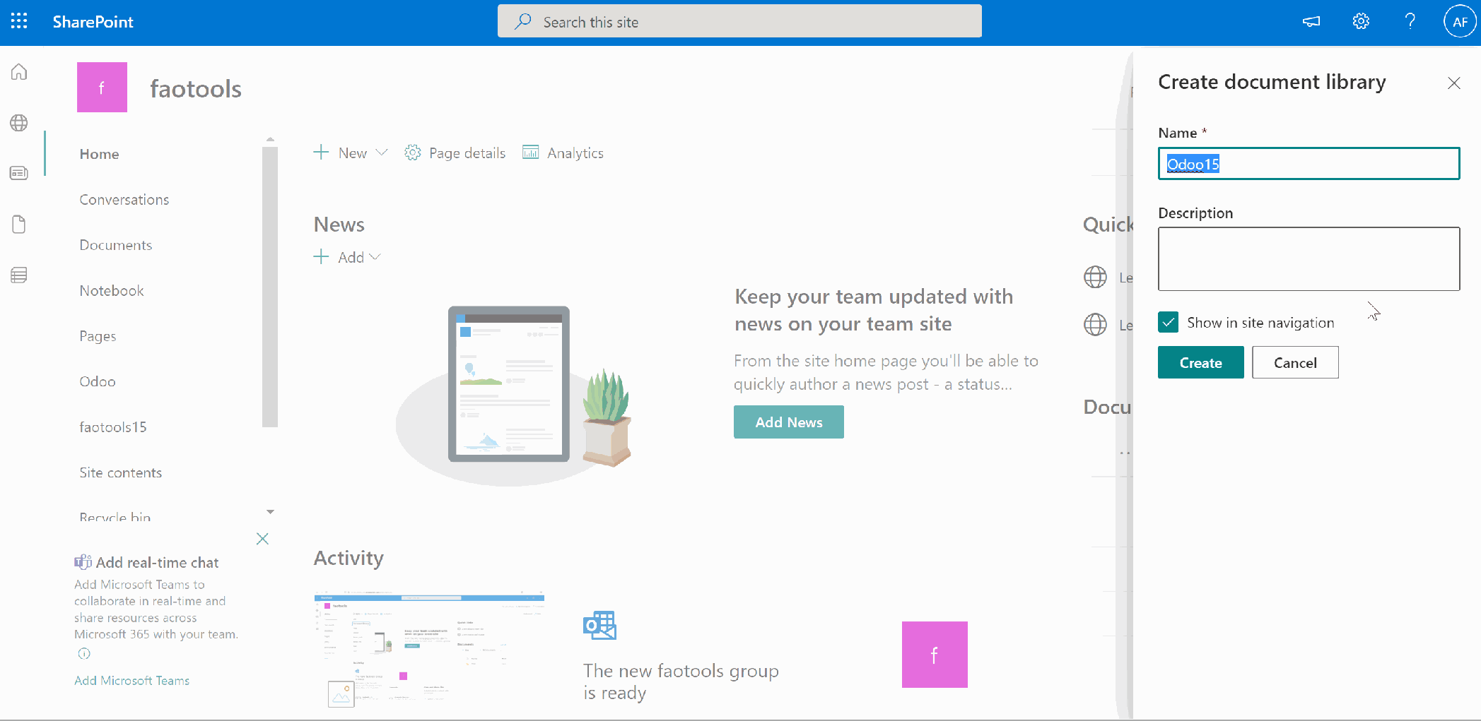Viewport: 1481px width, 721px height.
Task: Click the faotools site title
Action: pyautogui.click(x=196, y=89)
